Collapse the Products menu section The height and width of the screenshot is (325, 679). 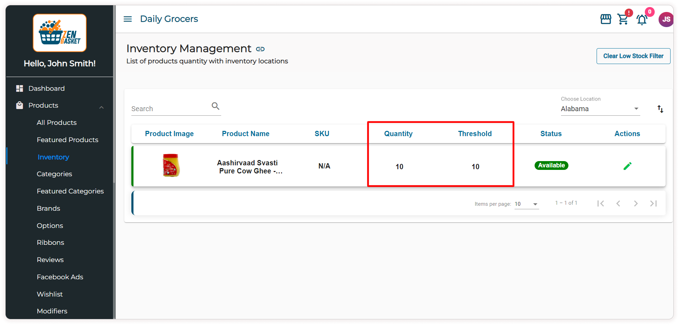click(101, 107)
